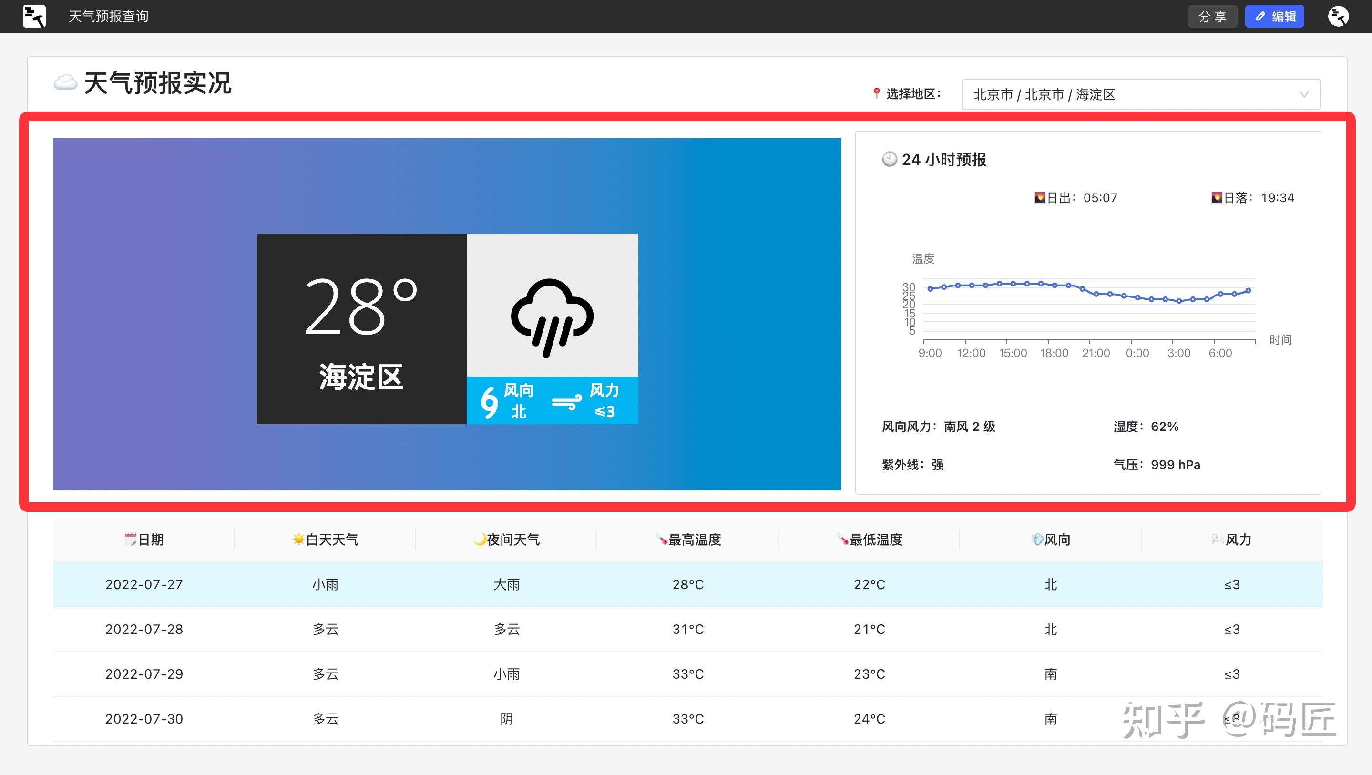Viewport: 1372px width, 775px height.
Task: Click 24°C low temperature cell
Action: (x=870, y=719)
